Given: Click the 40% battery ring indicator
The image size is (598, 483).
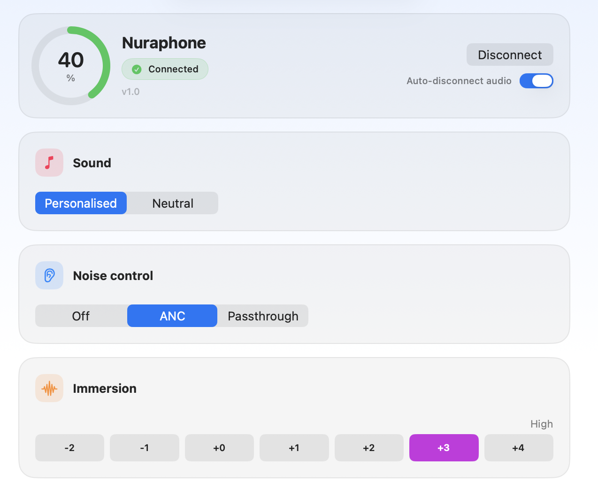Looking at the screenshot, I should 71,66.
